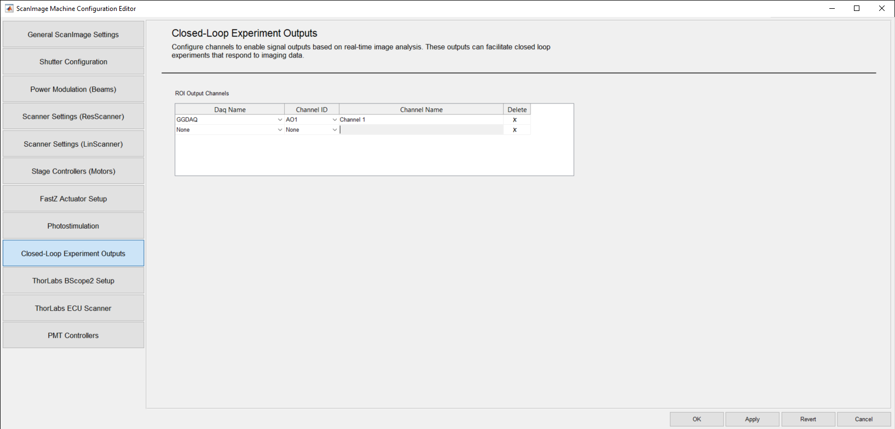Select Power Modulation (Beams) tab

(x=73, y=89)
